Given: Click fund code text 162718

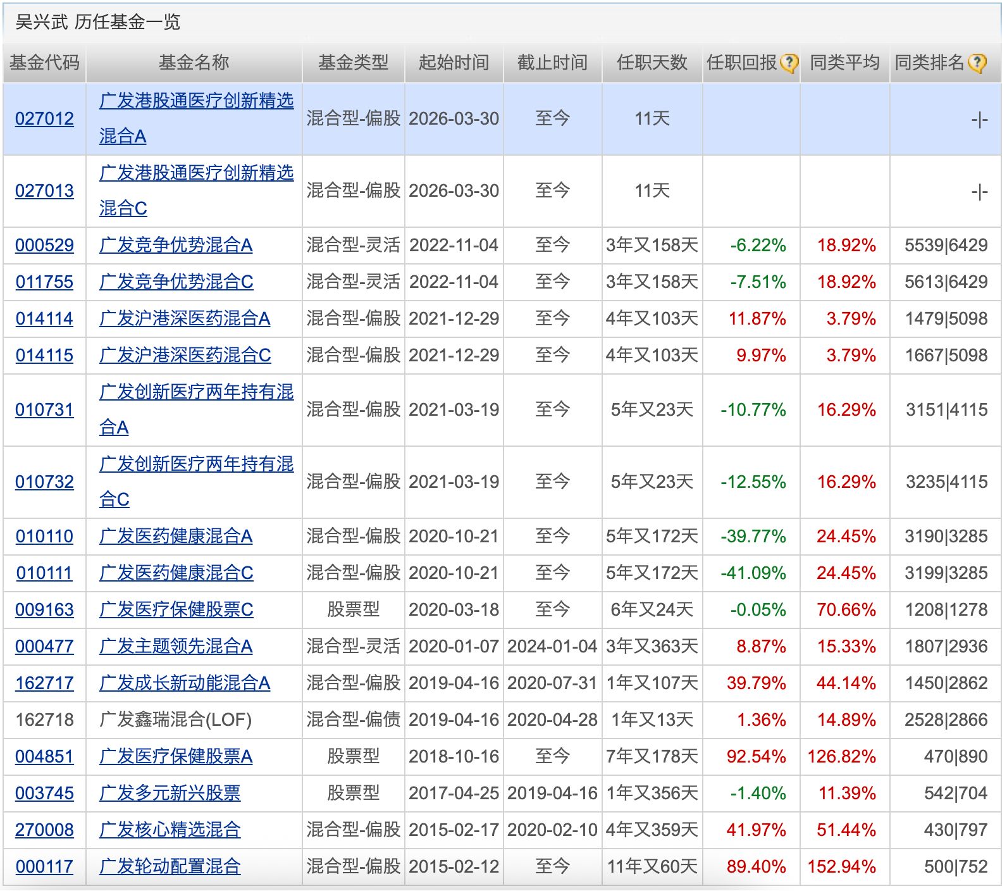Looking at the screenshot, I should pos(44,720).
